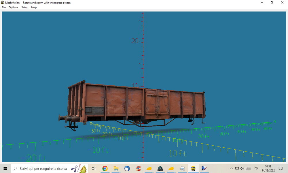This screenshot has height=173, width=288.
Task: Open the Setup menu
Action: 24,7
